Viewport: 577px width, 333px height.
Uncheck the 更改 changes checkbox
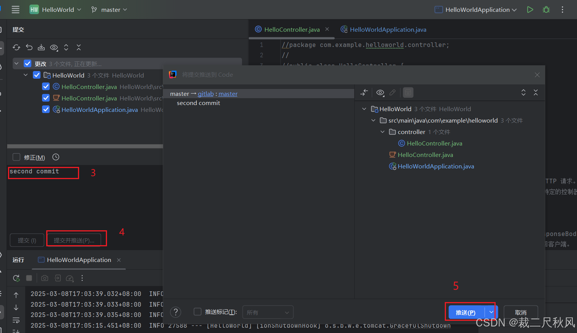[x=27, y=64]
